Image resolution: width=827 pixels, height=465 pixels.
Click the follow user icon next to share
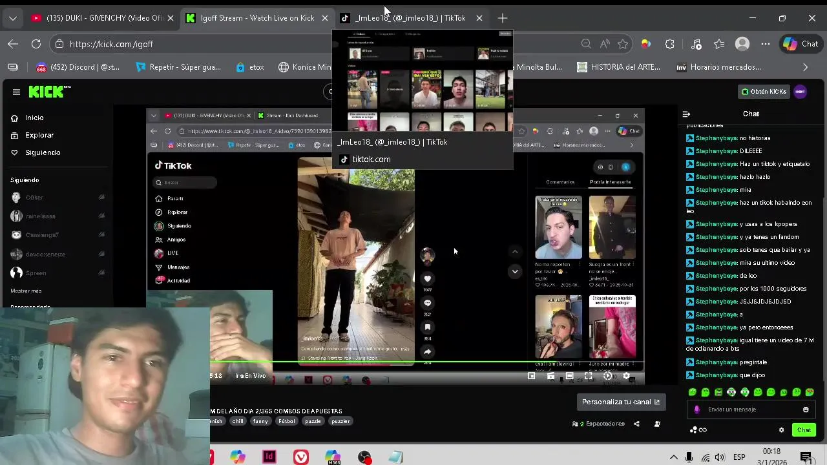point(657,424)
